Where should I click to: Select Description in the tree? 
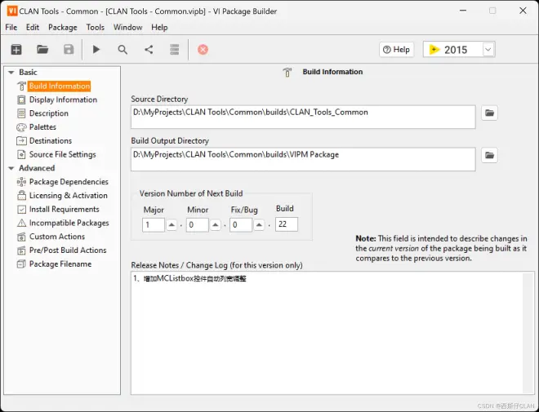pyautogui.click(x=49, y=113)
